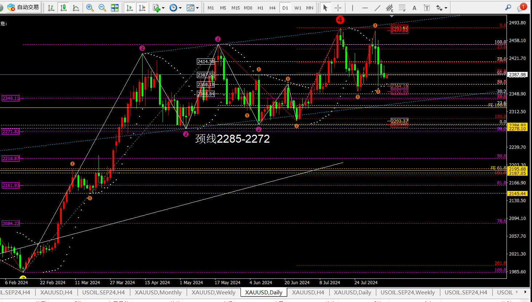Click current price tag 2387.98
532x302 pixels.
coord(517,75)
